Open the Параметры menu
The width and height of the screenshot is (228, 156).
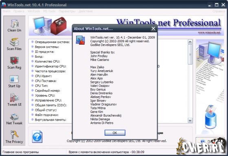67,11
